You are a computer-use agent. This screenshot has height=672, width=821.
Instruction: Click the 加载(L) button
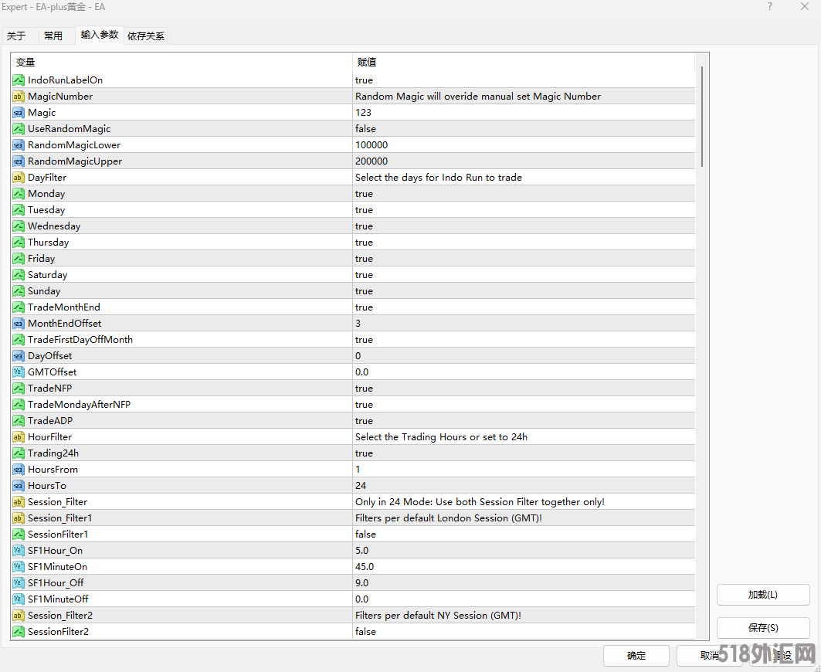762,595
